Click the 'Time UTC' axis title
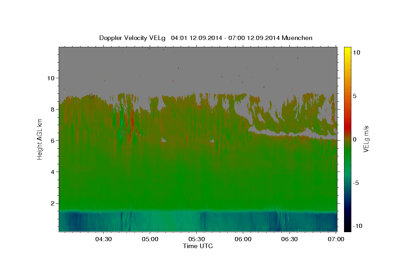Viewport: 417px width, 278px height. (x=198, y=246)
